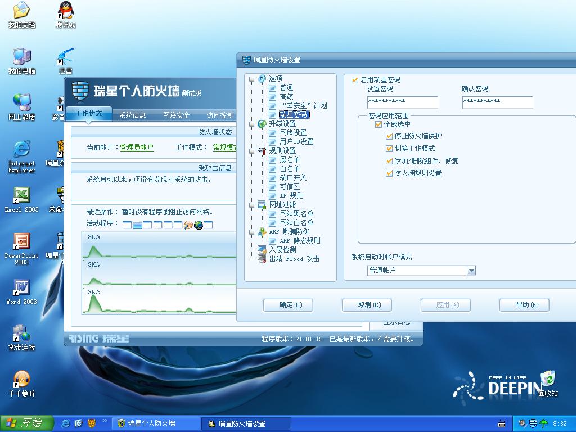Click the 选项 gear icon in settings tree

click(x=262, y=79)
